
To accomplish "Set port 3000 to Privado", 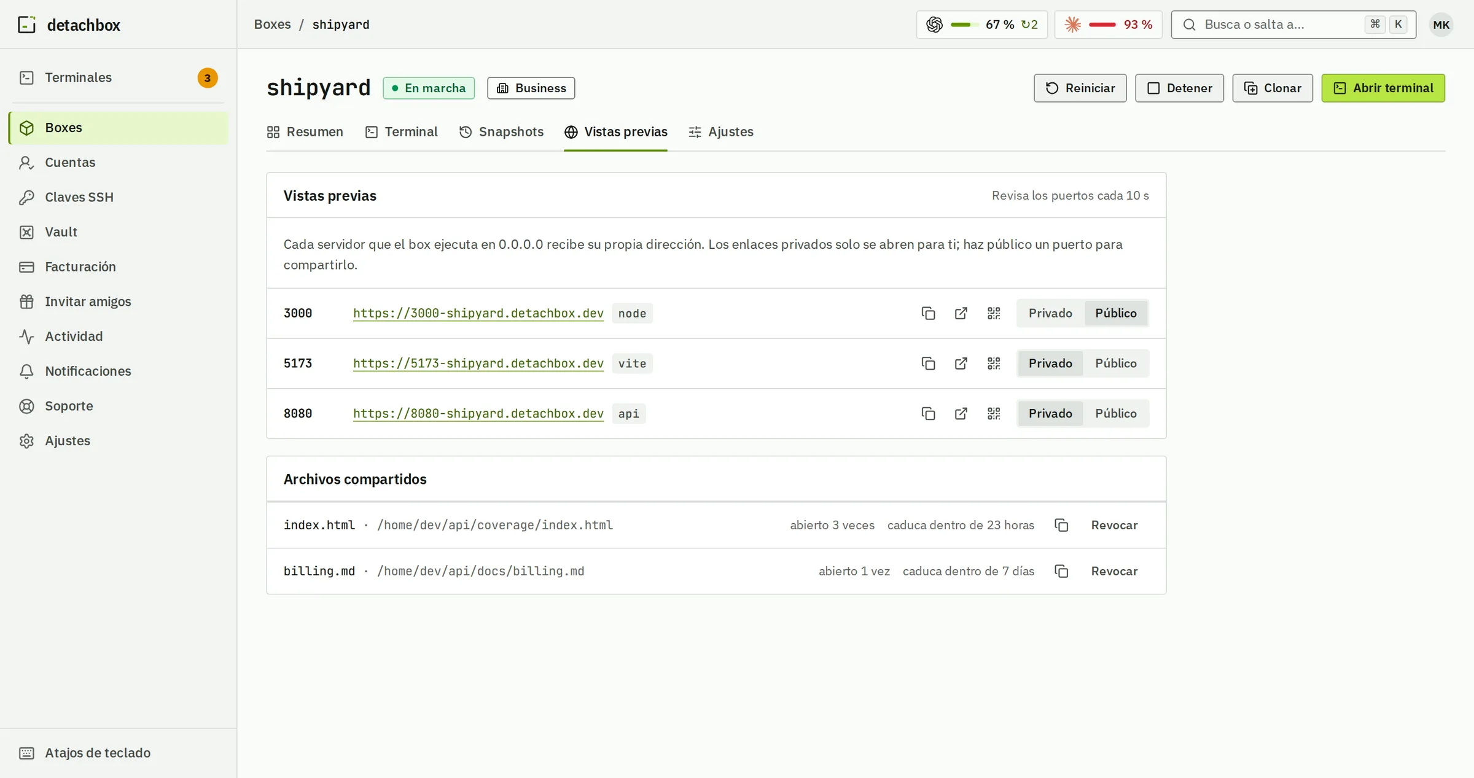I will click(x=1050, y=313).
